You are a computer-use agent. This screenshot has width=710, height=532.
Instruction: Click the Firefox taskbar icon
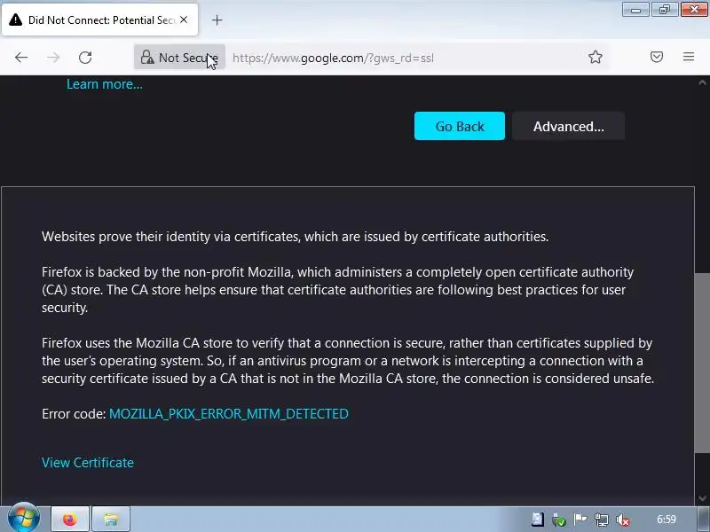coord(70,520)
